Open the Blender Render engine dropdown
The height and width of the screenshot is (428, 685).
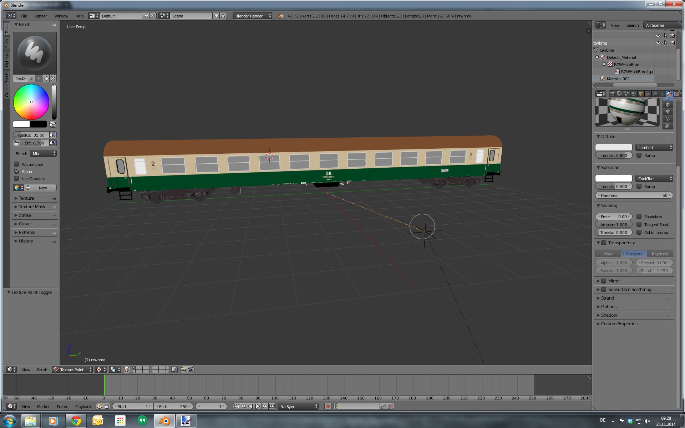252,16
